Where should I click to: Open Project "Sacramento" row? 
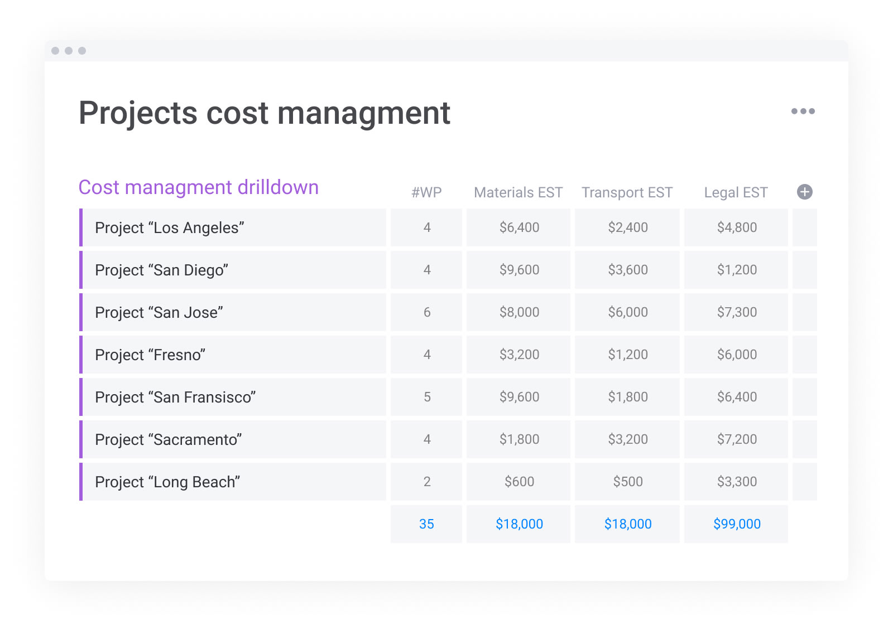(233, 439)
